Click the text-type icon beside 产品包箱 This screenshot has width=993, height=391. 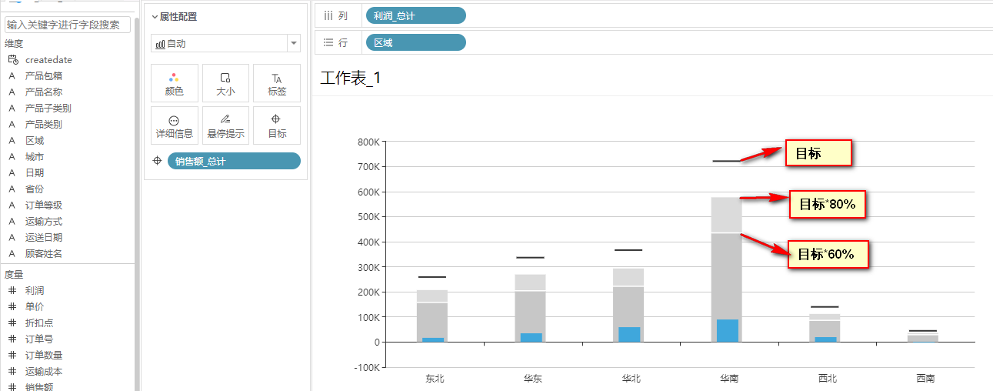click(x=12, y=75)
